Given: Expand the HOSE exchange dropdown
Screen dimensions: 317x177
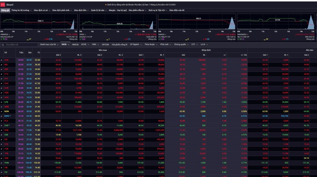Looking at the screenshot, I should point(85,44).
